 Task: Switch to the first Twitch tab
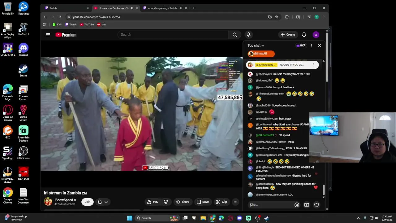click(66, 8)
